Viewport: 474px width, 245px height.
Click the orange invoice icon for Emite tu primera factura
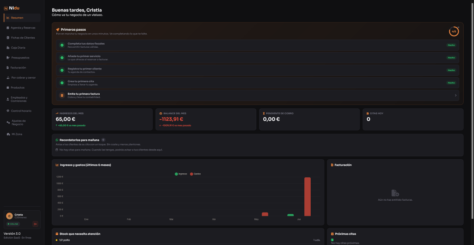tap(62, 95)
